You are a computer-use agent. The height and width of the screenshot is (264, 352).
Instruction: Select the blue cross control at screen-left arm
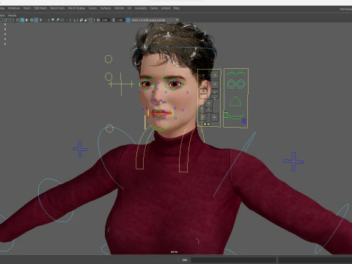80,149
